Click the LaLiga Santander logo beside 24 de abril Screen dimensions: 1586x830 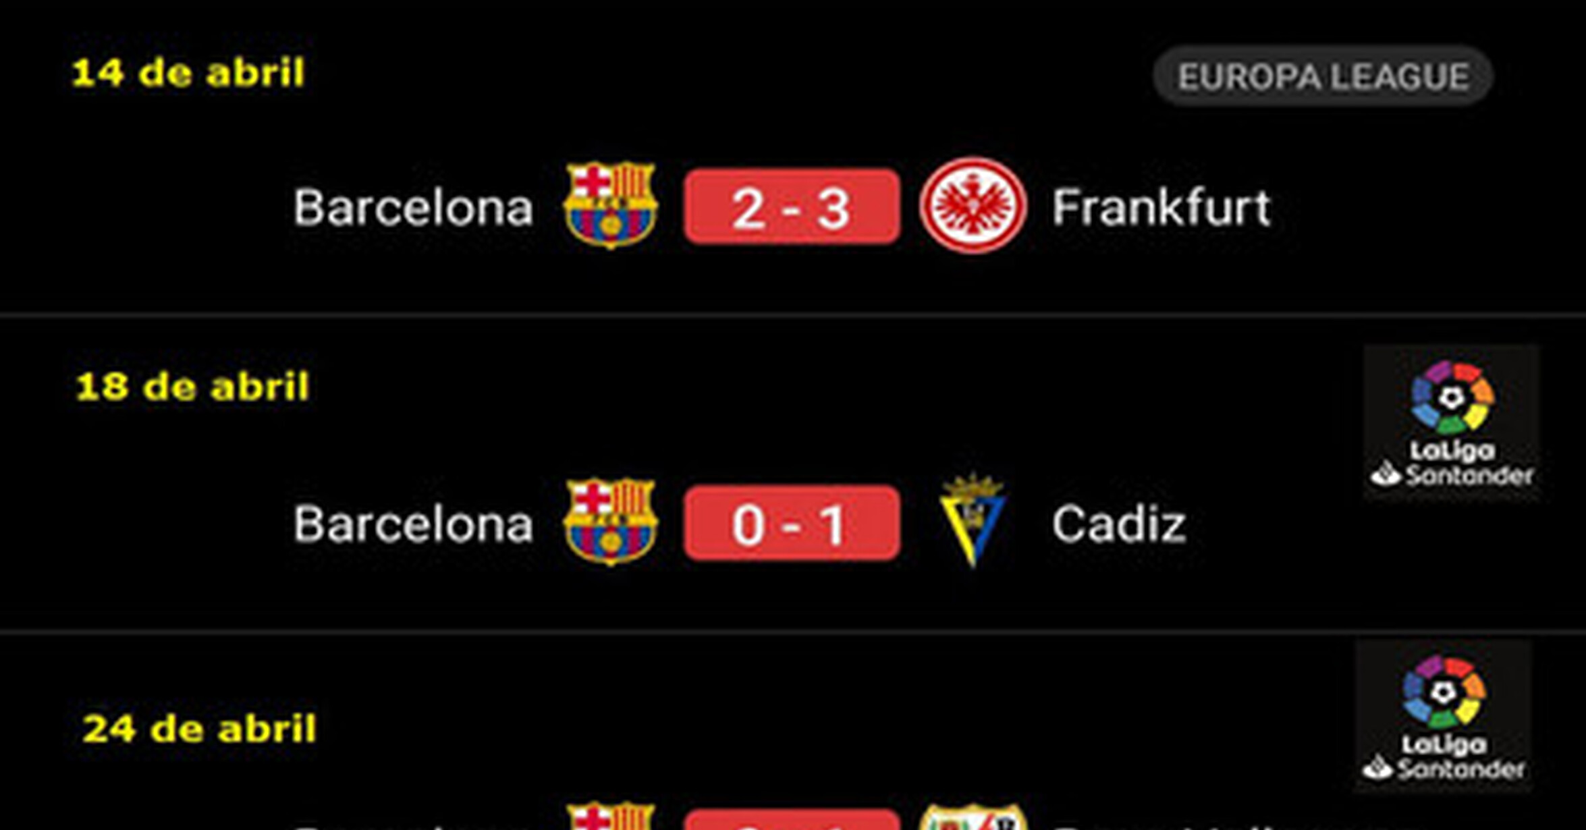coord(1444,717)
